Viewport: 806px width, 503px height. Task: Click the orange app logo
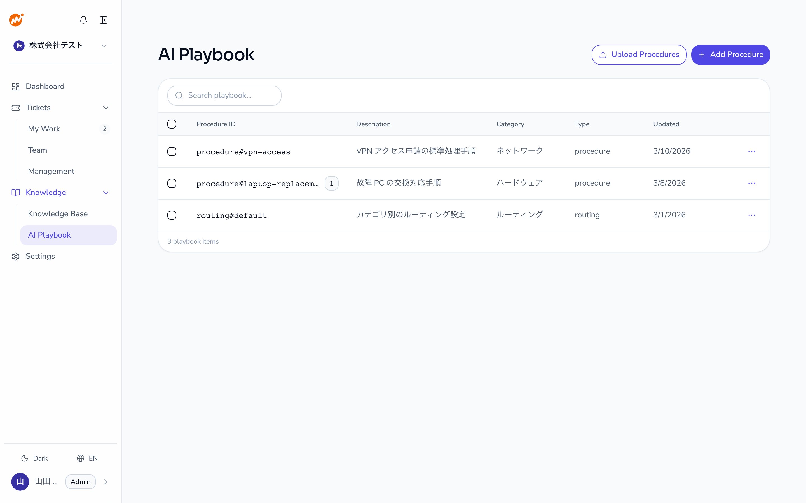(x=16, y=20)
